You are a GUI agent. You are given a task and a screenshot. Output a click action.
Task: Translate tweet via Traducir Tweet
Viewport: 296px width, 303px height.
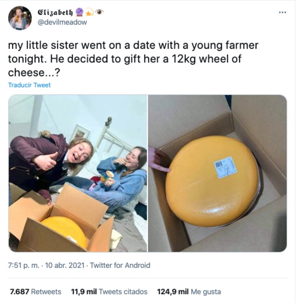pos(29,85)
